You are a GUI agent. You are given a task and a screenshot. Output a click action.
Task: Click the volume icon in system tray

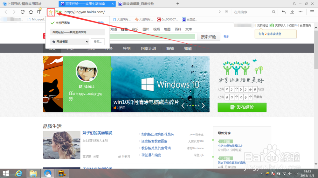[x=290, y=174]
